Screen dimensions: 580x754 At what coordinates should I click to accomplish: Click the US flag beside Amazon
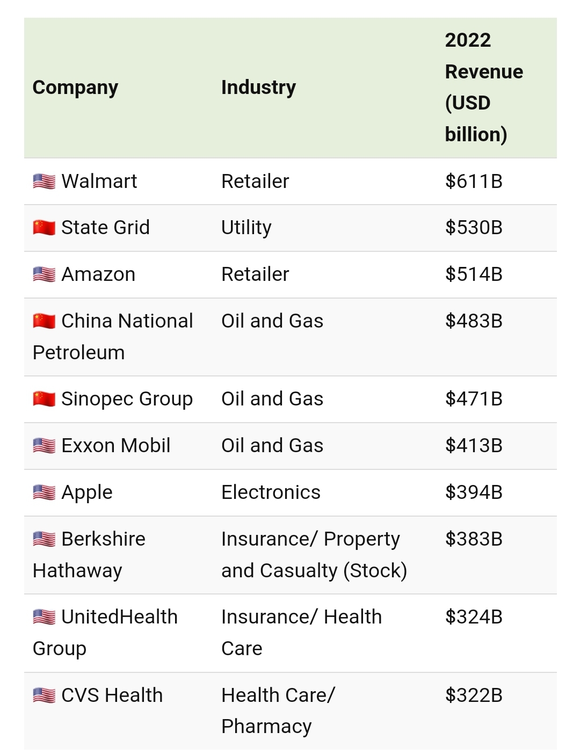(x=44, y=274)
